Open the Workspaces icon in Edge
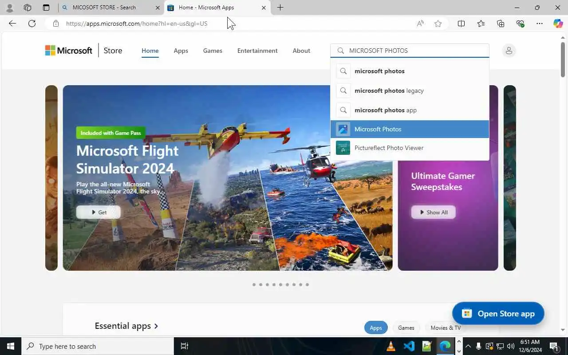The image size is (568, 355). point(28,8)
